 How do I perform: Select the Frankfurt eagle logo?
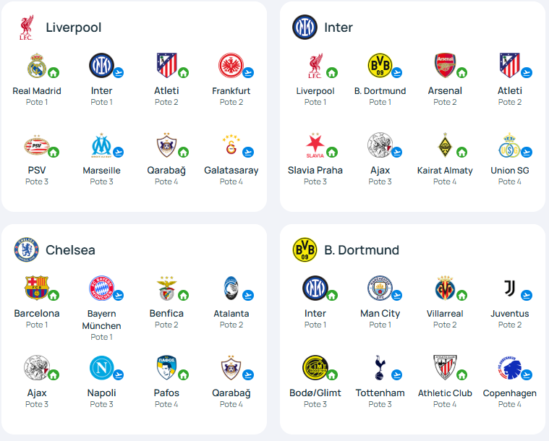coord(231,66)
